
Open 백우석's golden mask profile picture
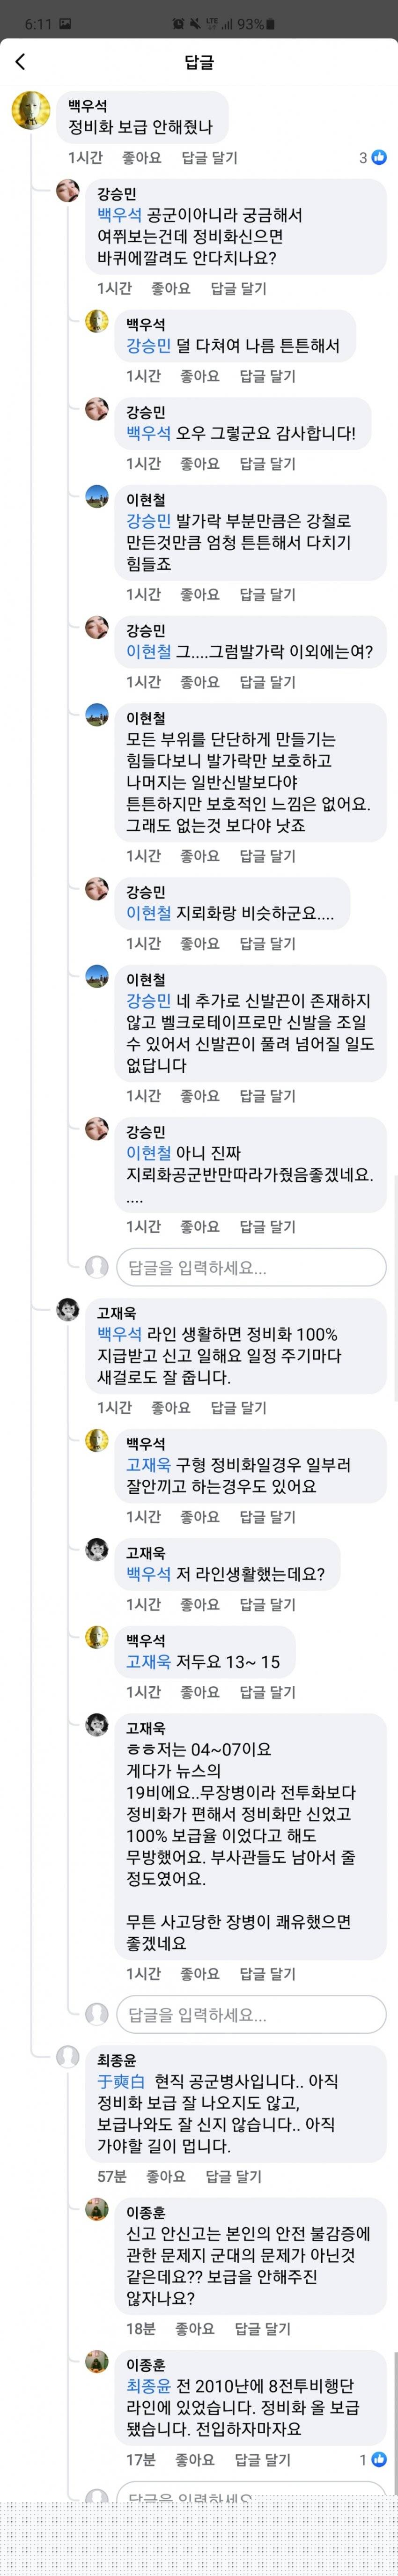[31, 110]
